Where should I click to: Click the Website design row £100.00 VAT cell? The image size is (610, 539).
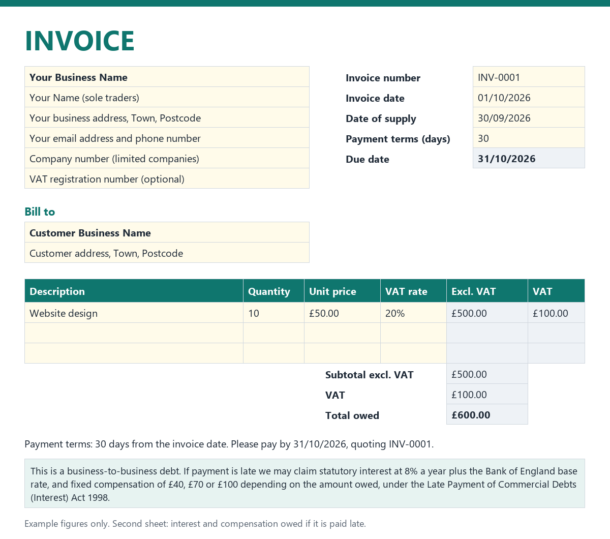(x=556, y=313)
